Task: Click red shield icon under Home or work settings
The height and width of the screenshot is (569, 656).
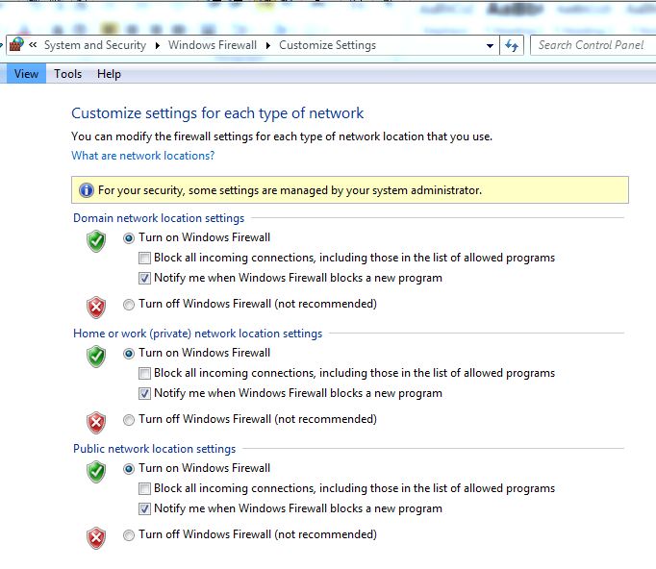Action: (96, 423)
